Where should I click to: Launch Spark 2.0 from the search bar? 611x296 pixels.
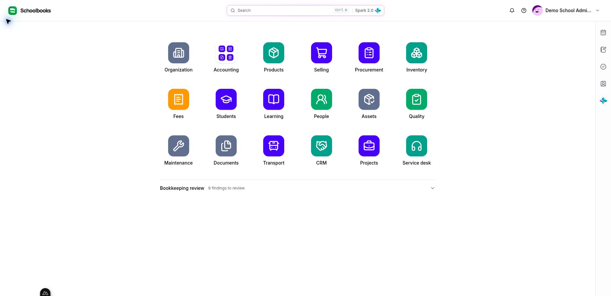(368, 10)
